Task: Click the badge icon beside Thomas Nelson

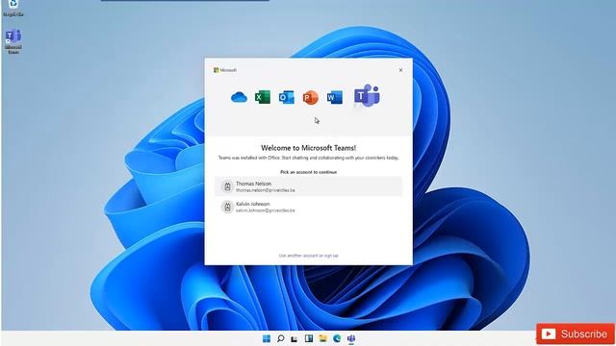Action: 227,186
